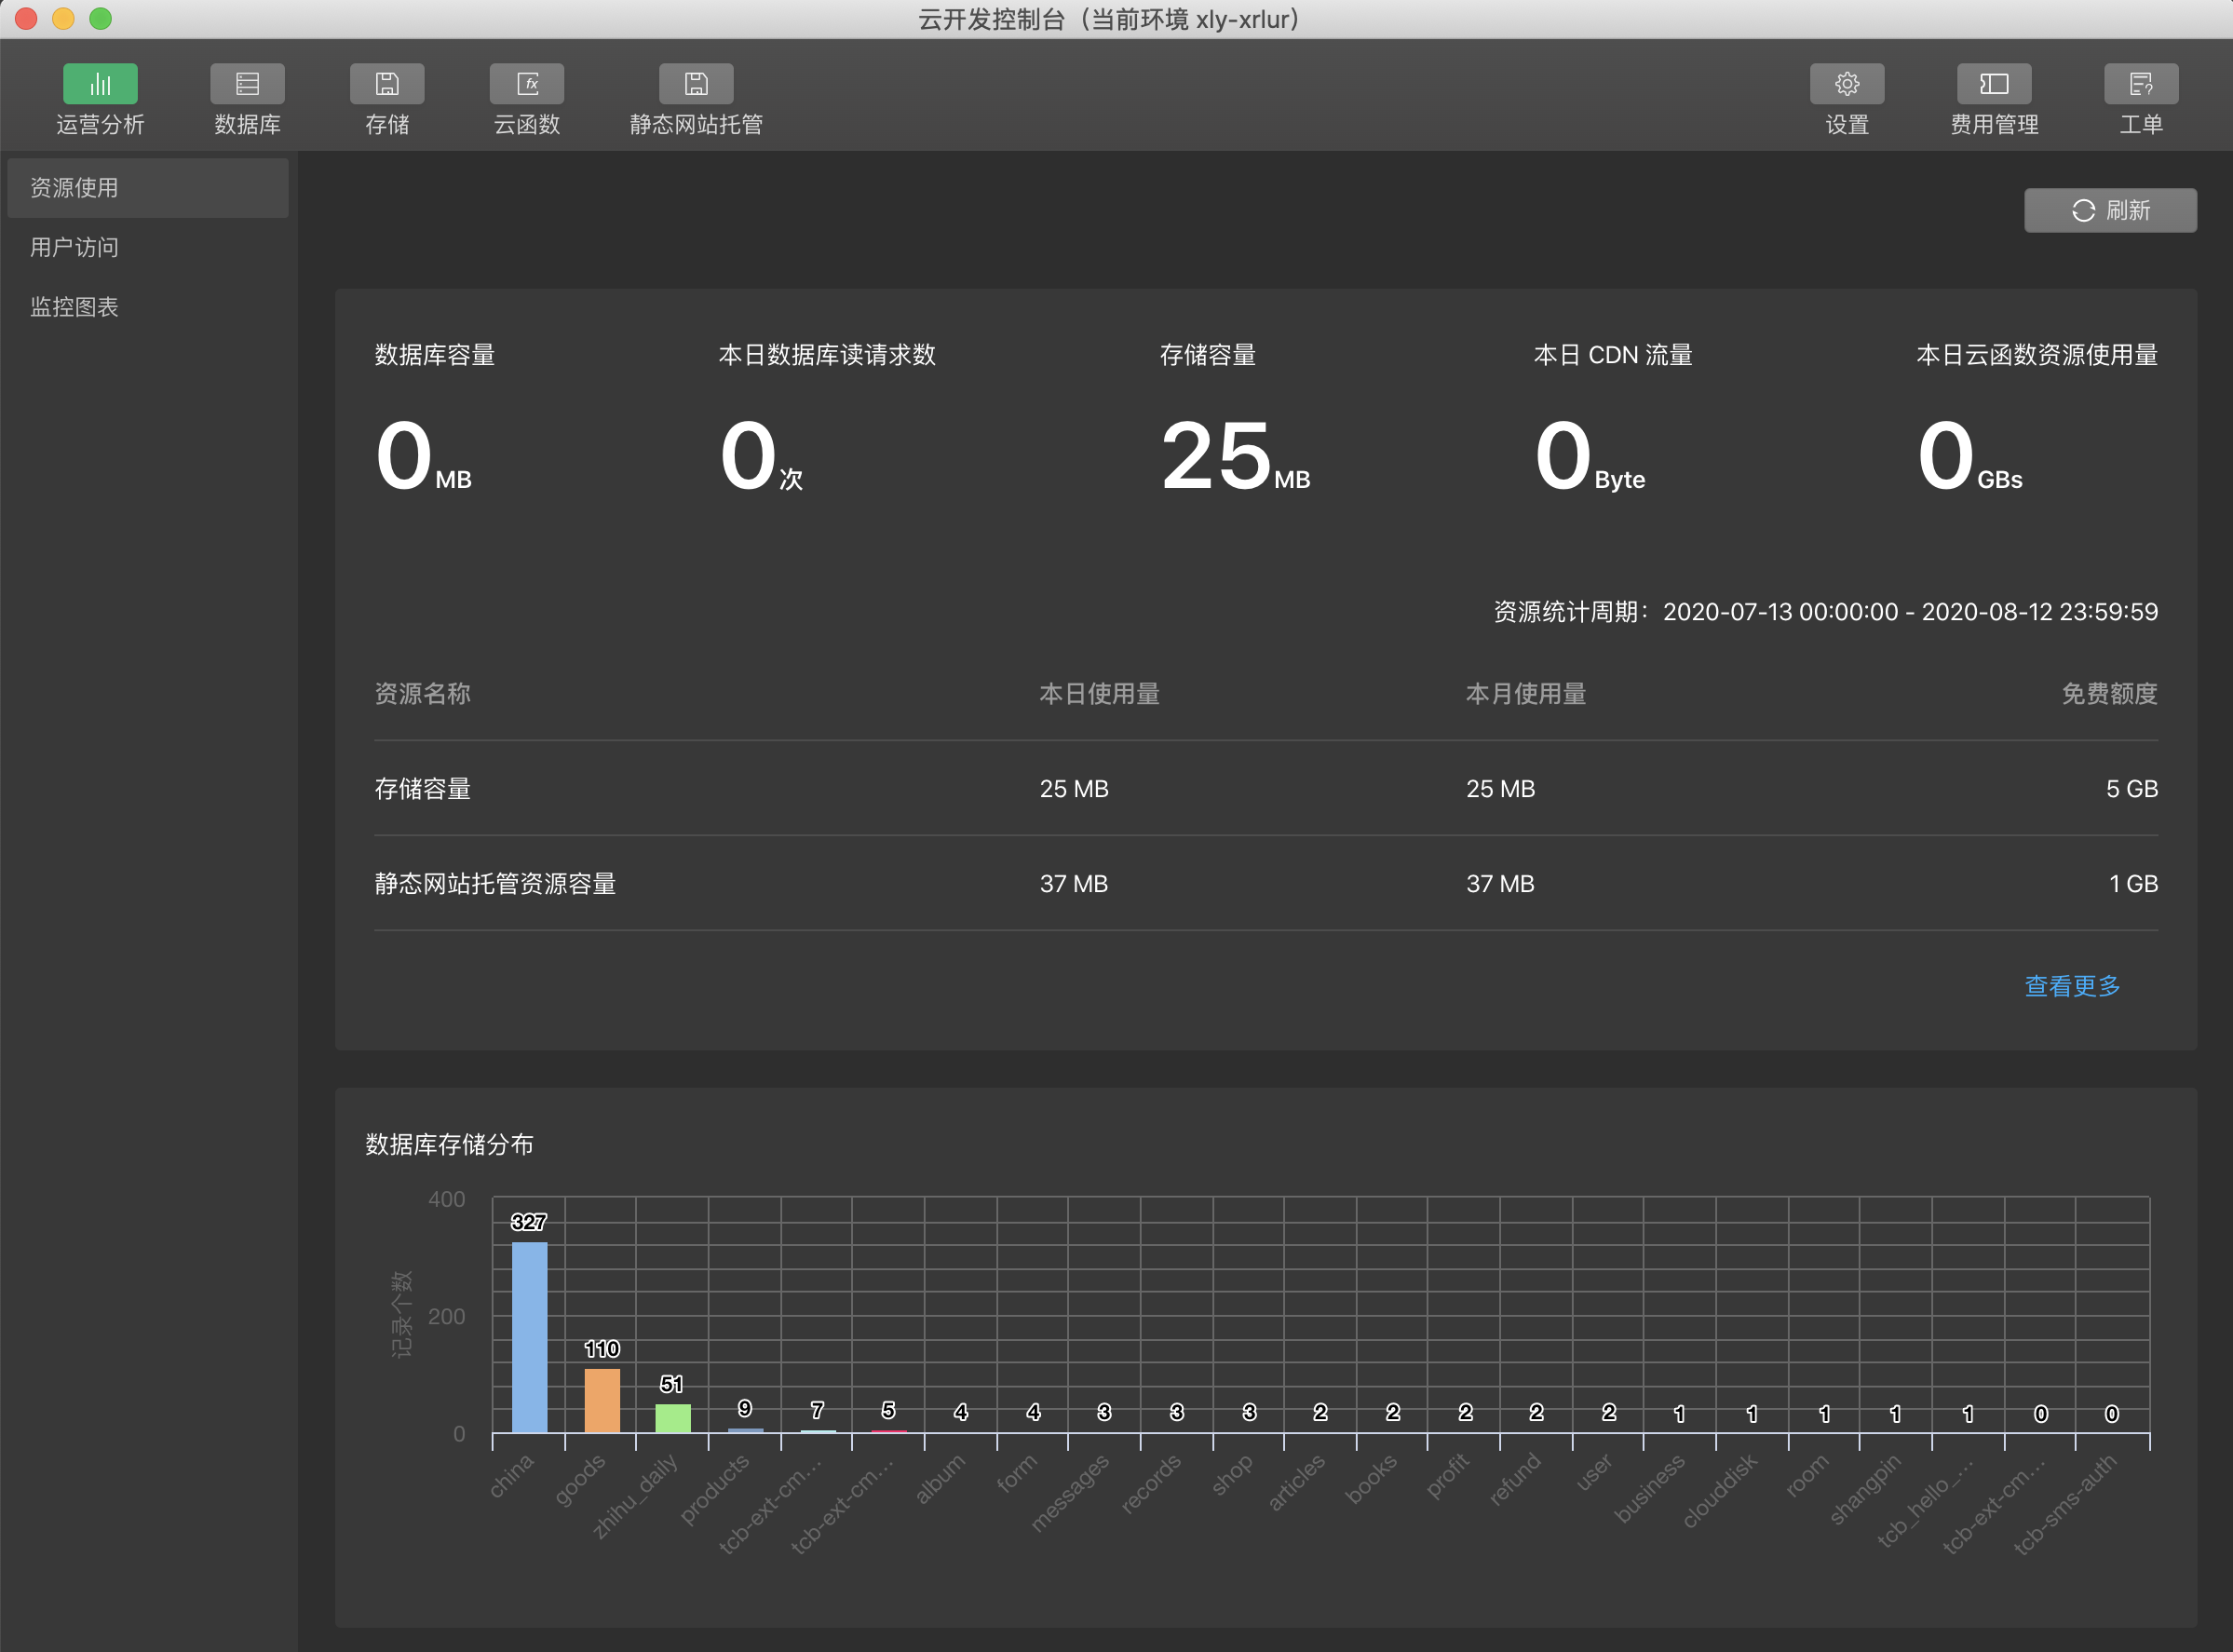The height and width of the screenshot is (1652, 2233).
Task: Click the 25 MB value under 本月使用量
Action: point(1500,789)
